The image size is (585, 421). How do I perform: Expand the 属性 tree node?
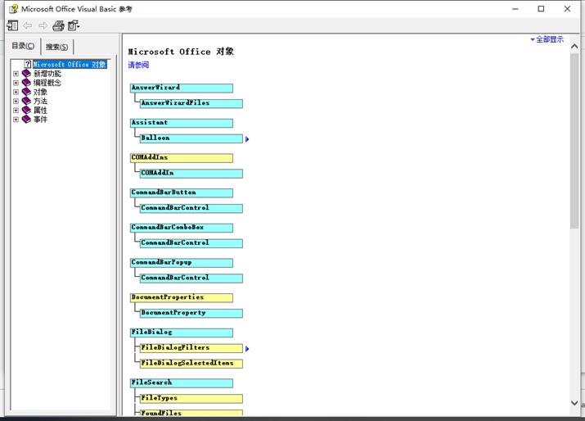point(16,111)
